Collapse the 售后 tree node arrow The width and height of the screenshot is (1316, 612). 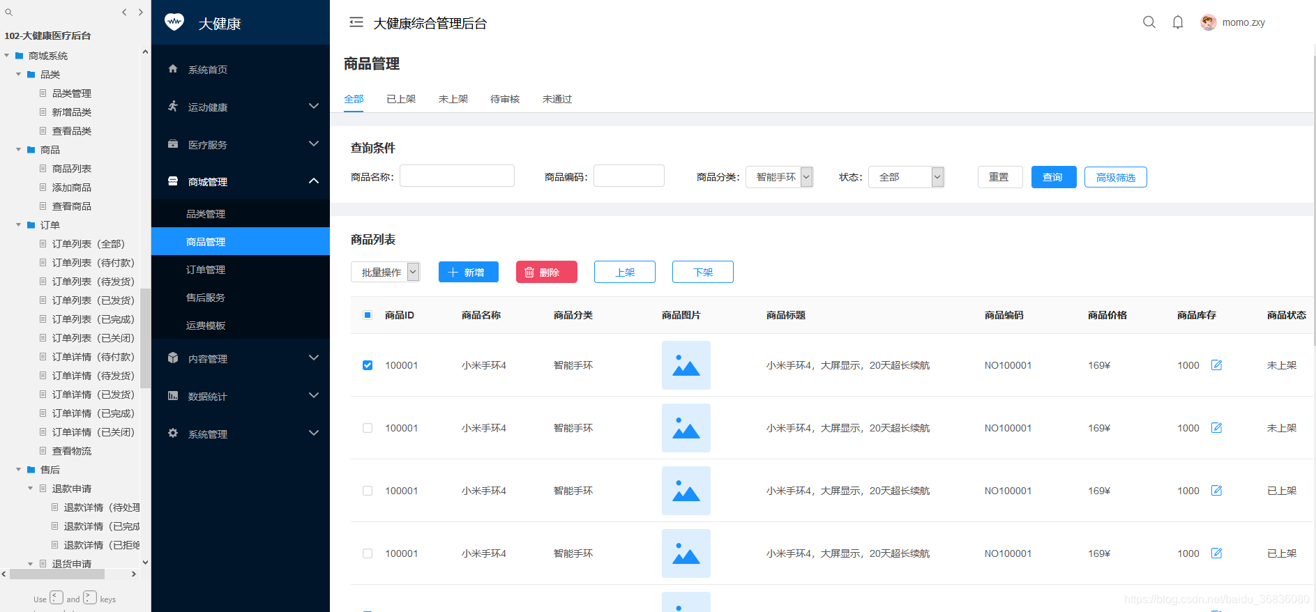19,470
